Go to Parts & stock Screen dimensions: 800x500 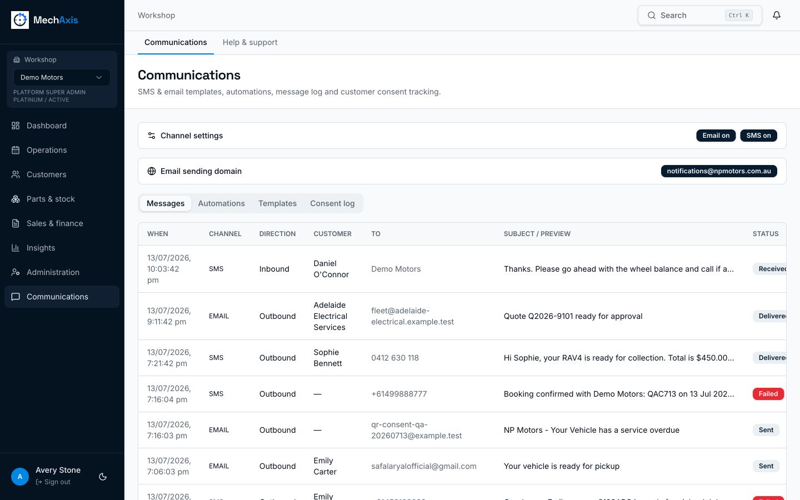pos(62,199)
